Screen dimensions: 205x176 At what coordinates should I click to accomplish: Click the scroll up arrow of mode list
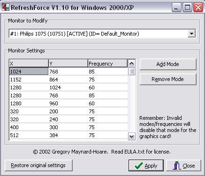132,63
